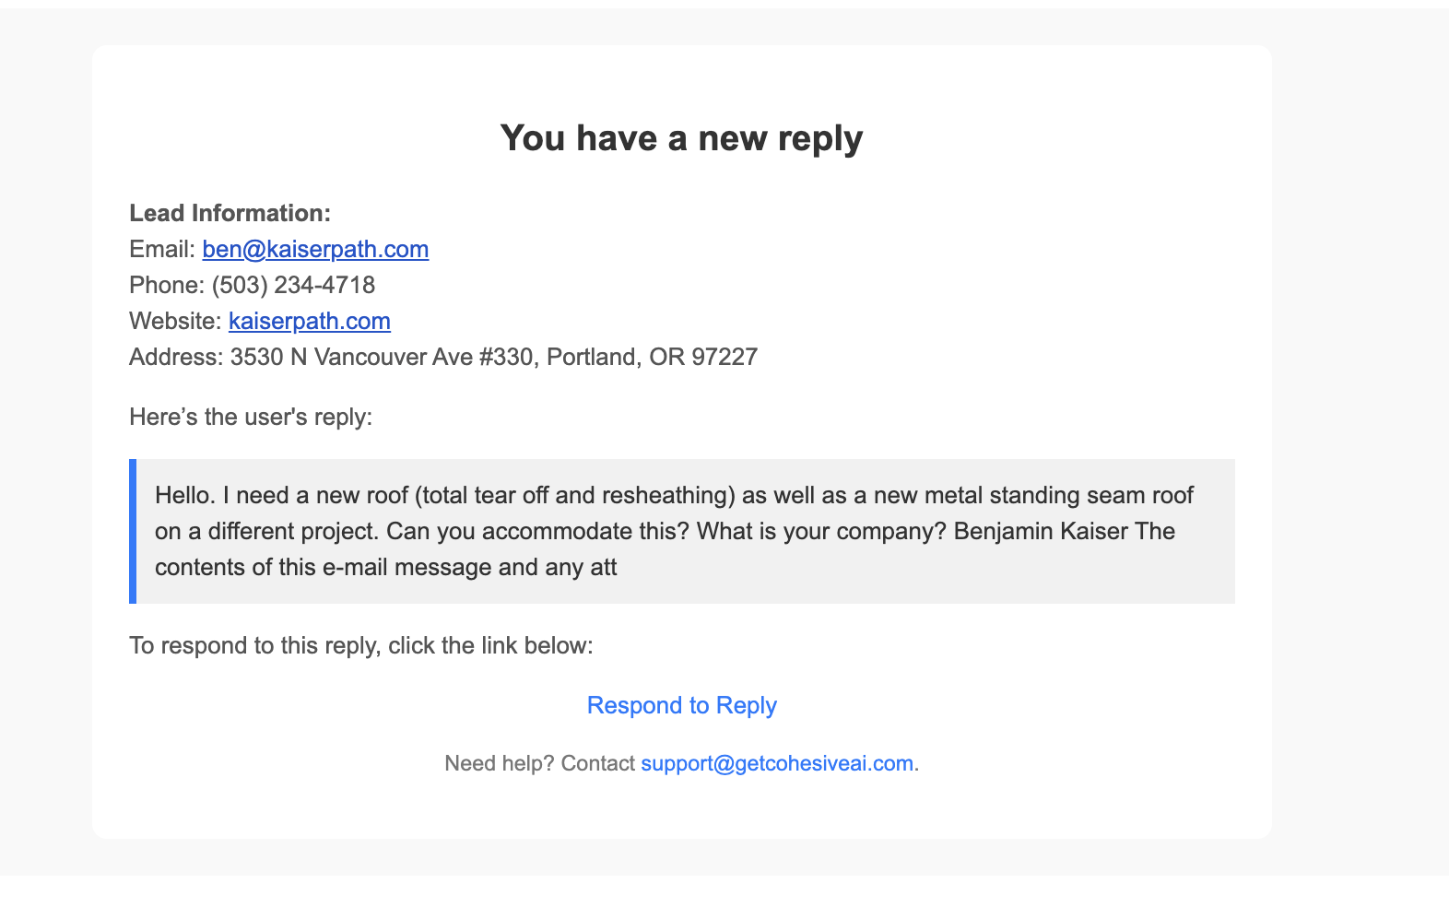Click the blue vertical bar beside quoted reply

point(133,531)
